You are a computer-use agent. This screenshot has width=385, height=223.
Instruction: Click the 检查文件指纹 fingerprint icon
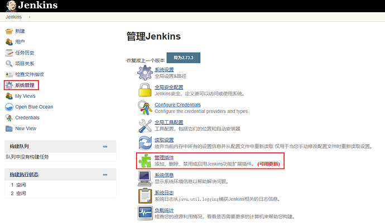pyautogui.click(x=9, y=74)
